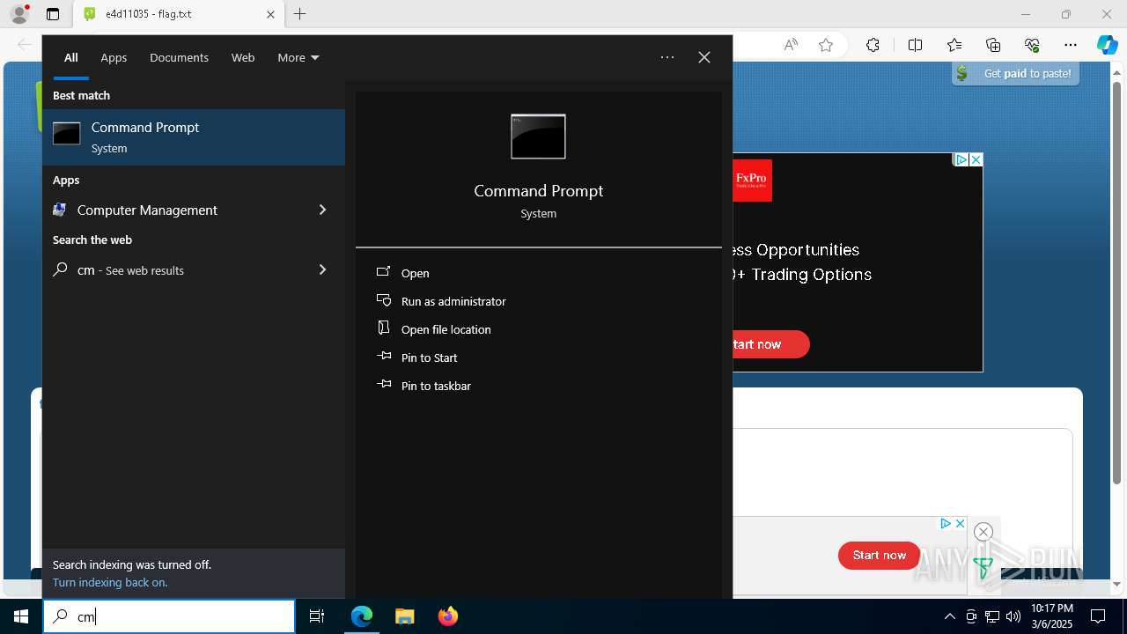Toggle Edge split screen icon

pos(915,45)
